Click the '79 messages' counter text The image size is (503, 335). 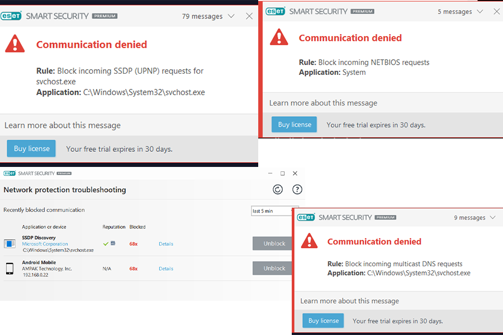(202, 16)
